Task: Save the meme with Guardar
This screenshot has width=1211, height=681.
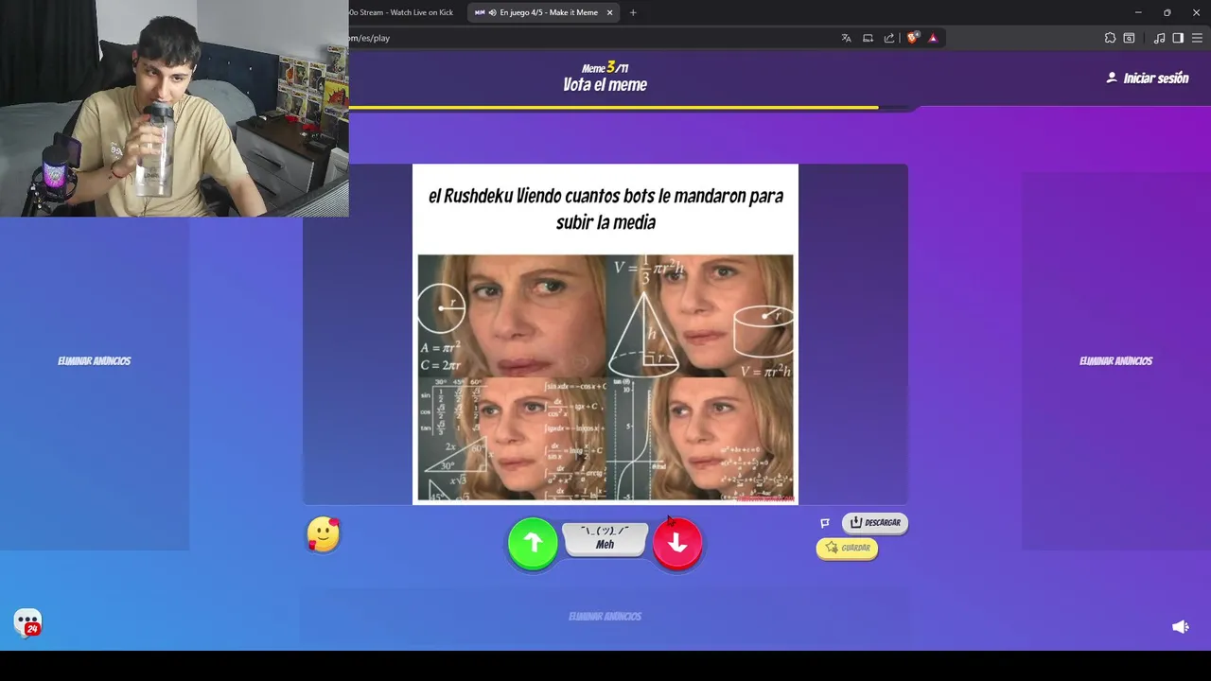Action: pos(847,548)
